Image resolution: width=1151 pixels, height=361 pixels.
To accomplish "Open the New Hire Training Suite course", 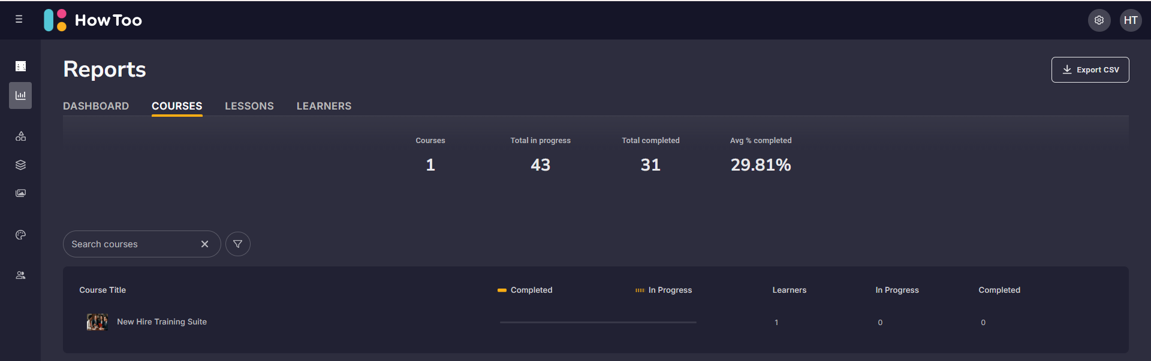I will click(162, 322).
